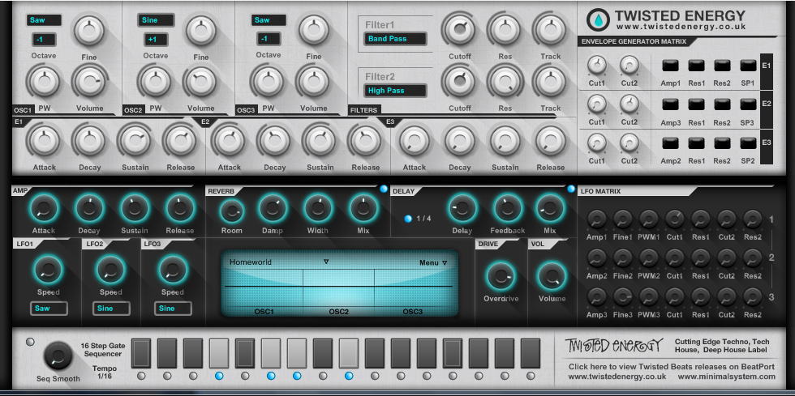Click the OSC1 PW knob
The image size is (795, 396).
(43, 81)
